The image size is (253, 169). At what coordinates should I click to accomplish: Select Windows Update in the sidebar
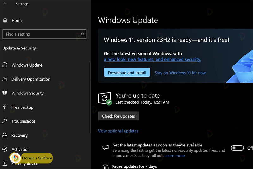pos(27,65)
